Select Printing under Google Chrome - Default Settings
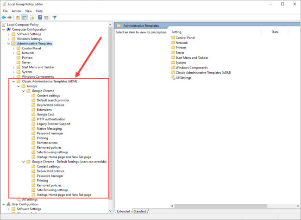The width and height of the screenshot is (301, 220). click(43, 181)
